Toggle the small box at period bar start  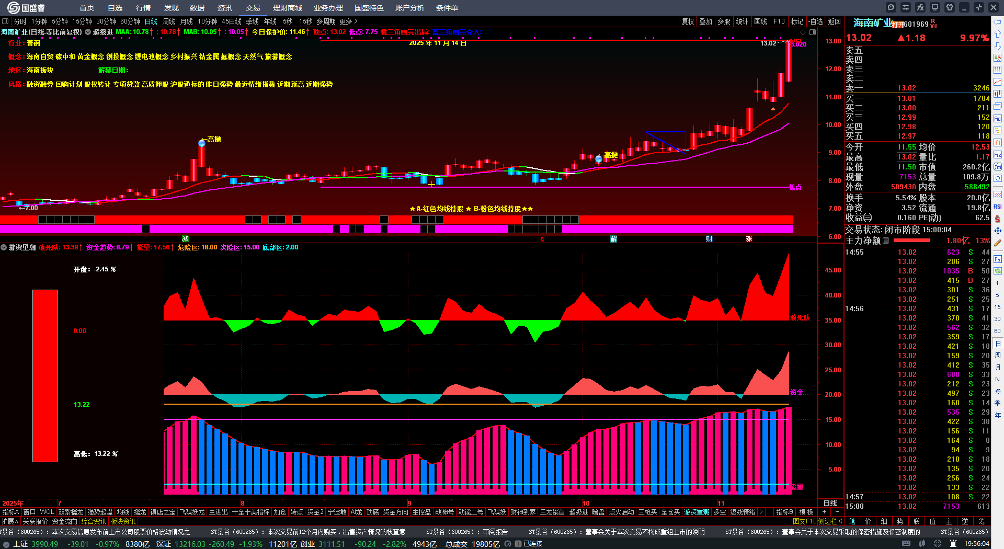pos(5,21)
